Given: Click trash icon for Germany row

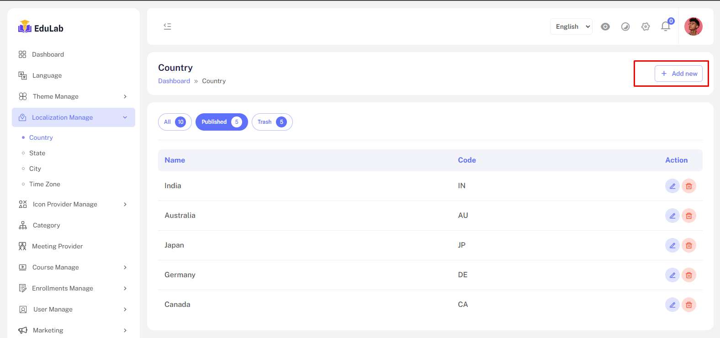Looking at the screenshot, I should tap(688, 275).
